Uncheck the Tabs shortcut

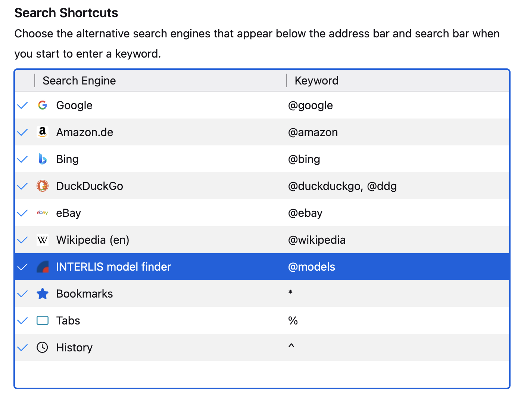pyautogui.click(x=23, y=321)
